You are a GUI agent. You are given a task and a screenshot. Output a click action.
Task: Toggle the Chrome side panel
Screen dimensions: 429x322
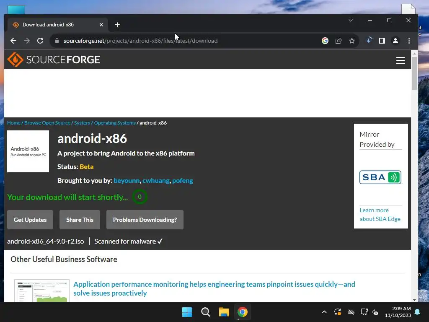tap(382, 41)
